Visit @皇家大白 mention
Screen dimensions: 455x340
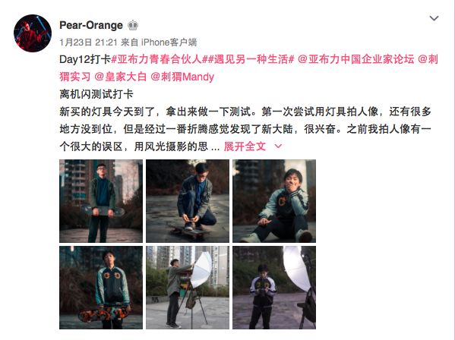tap(121, 77)
